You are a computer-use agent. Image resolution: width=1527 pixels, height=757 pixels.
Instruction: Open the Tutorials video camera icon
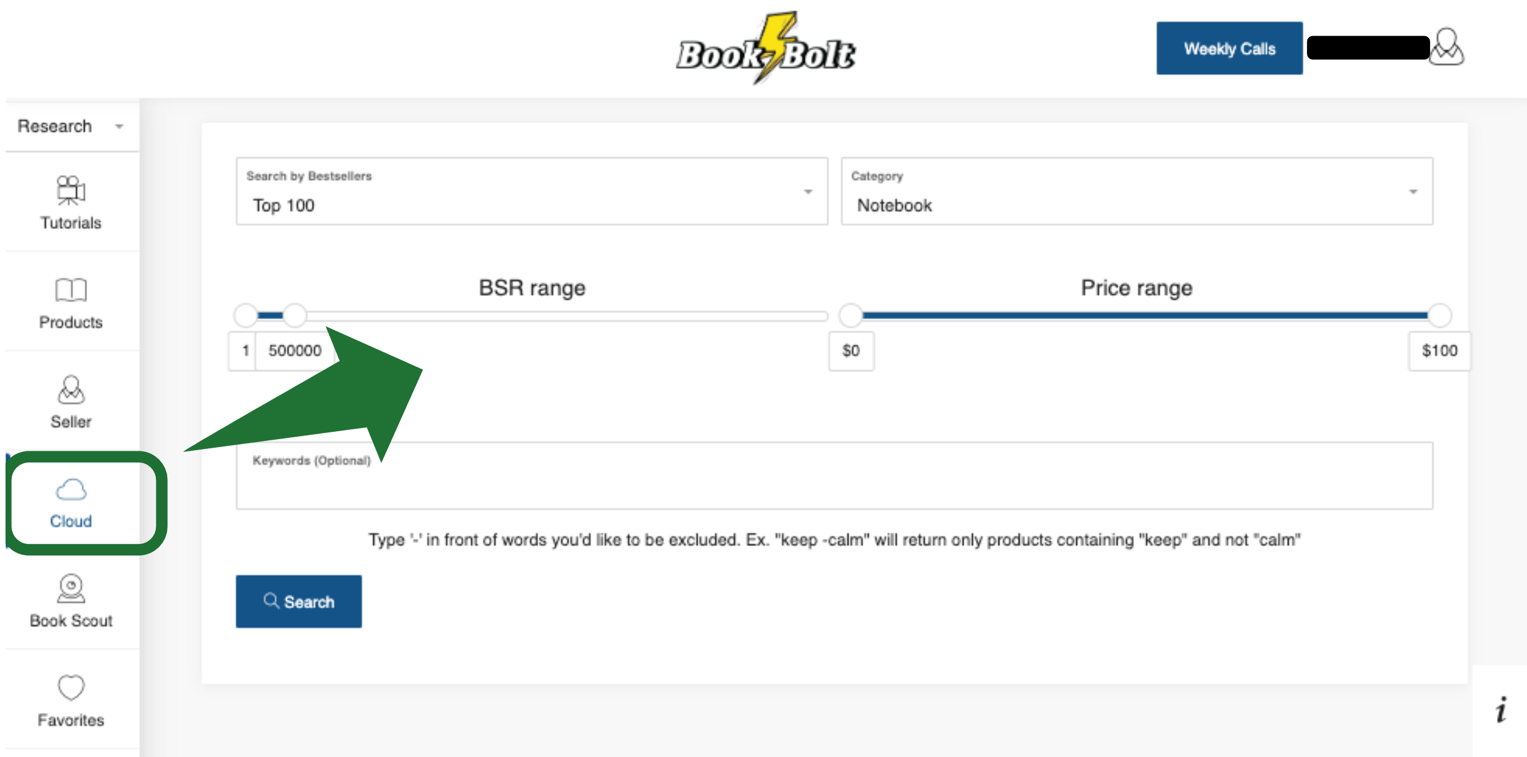coord(70,190)
